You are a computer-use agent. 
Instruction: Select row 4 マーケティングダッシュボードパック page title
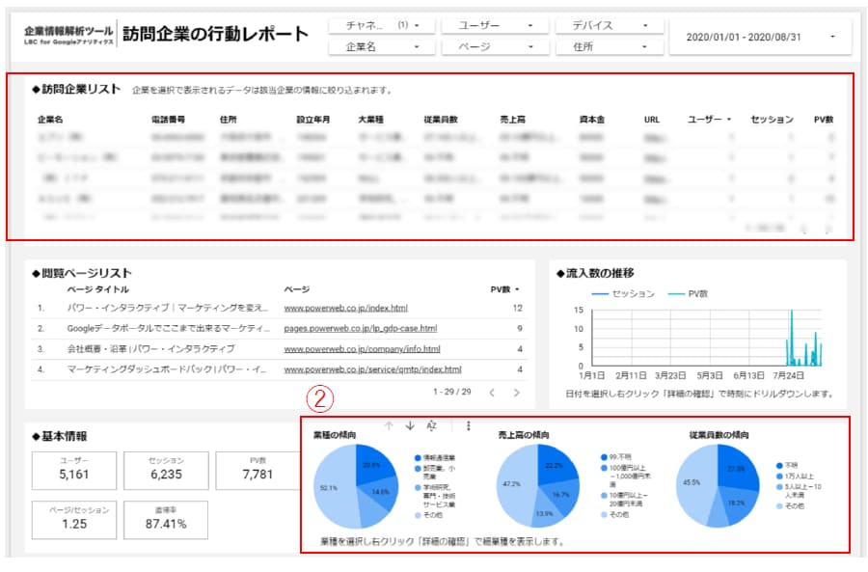coord(167,369)
